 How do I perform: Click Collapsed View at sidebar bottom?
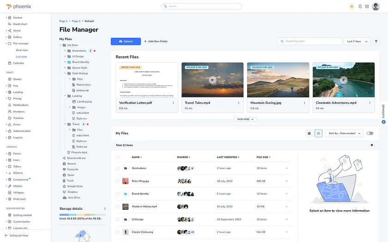(x=17, y=236)
